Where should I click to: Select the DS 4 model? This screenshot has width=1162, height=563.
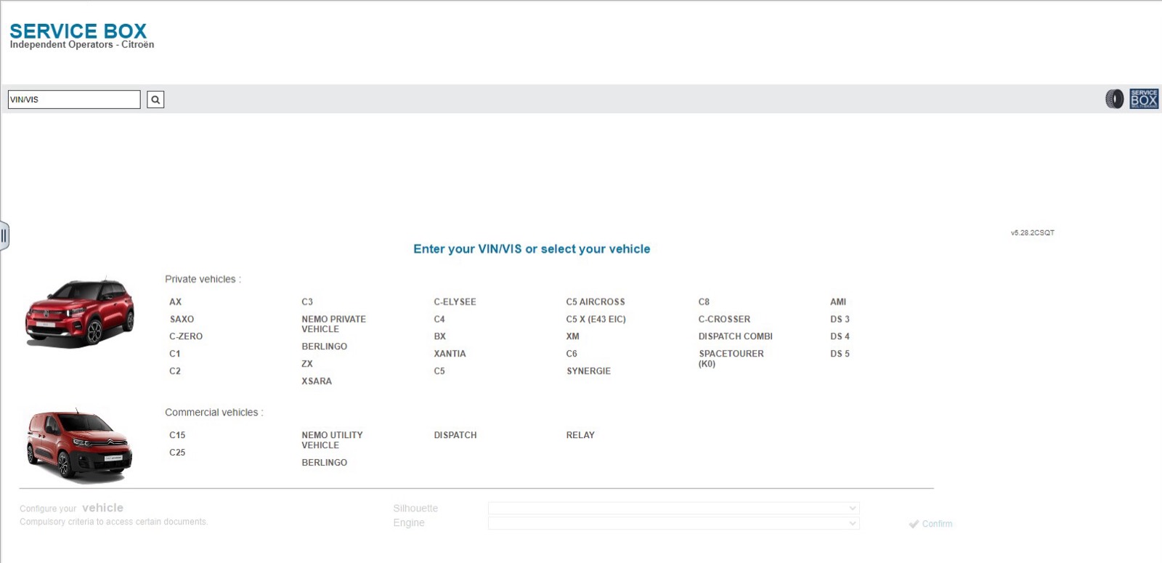click(840, 336)
